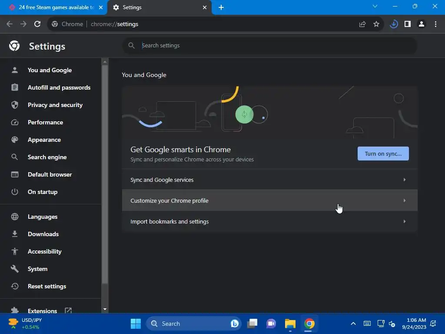Click the Chrome logo beside Settings title

click(x=14, y=46)
